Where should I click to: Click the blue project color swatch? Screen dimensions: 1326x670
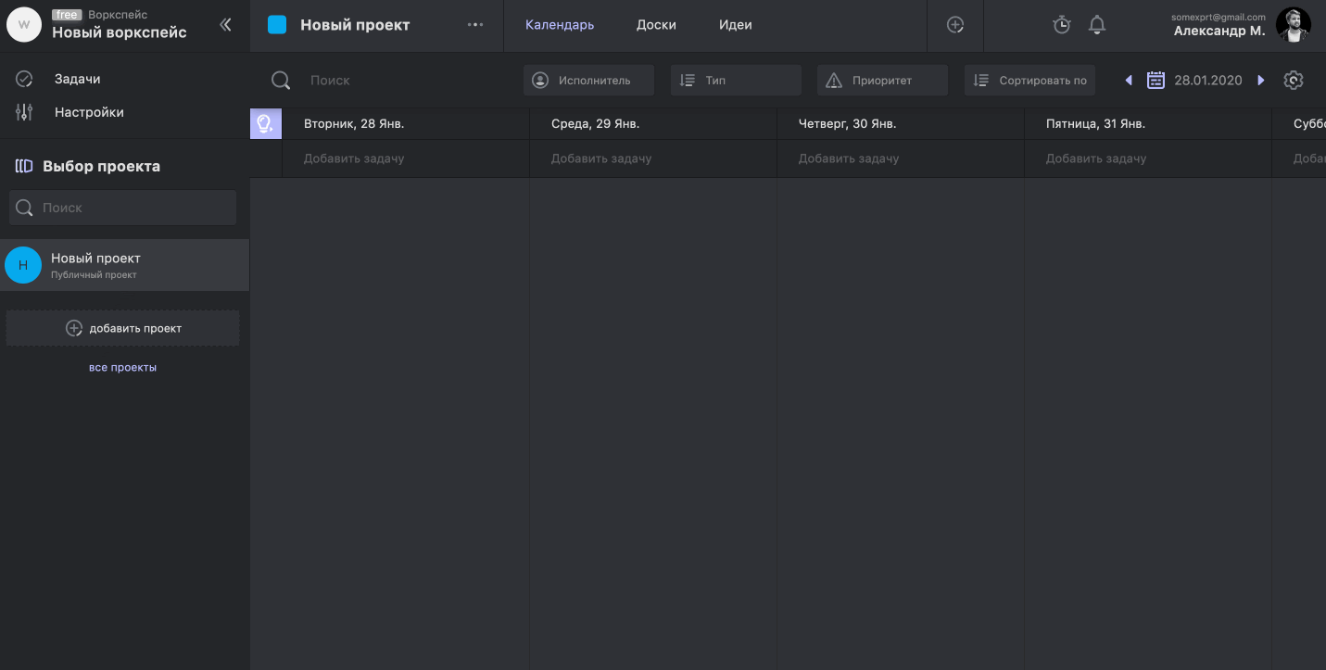click(277, 25)
